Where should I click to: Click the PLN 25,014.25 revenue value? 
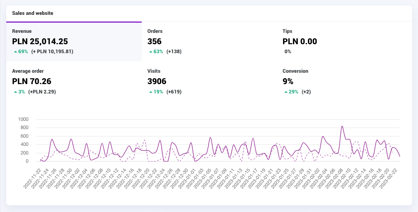pyautogui.click(x=40, y=41)
